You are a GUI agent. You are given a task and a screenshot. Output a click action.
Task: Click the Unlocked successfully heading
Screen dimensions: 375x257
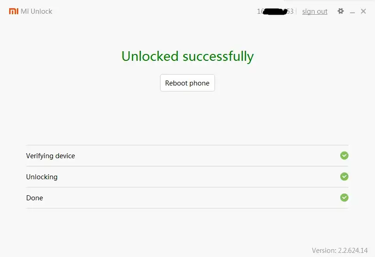point(187,56)
